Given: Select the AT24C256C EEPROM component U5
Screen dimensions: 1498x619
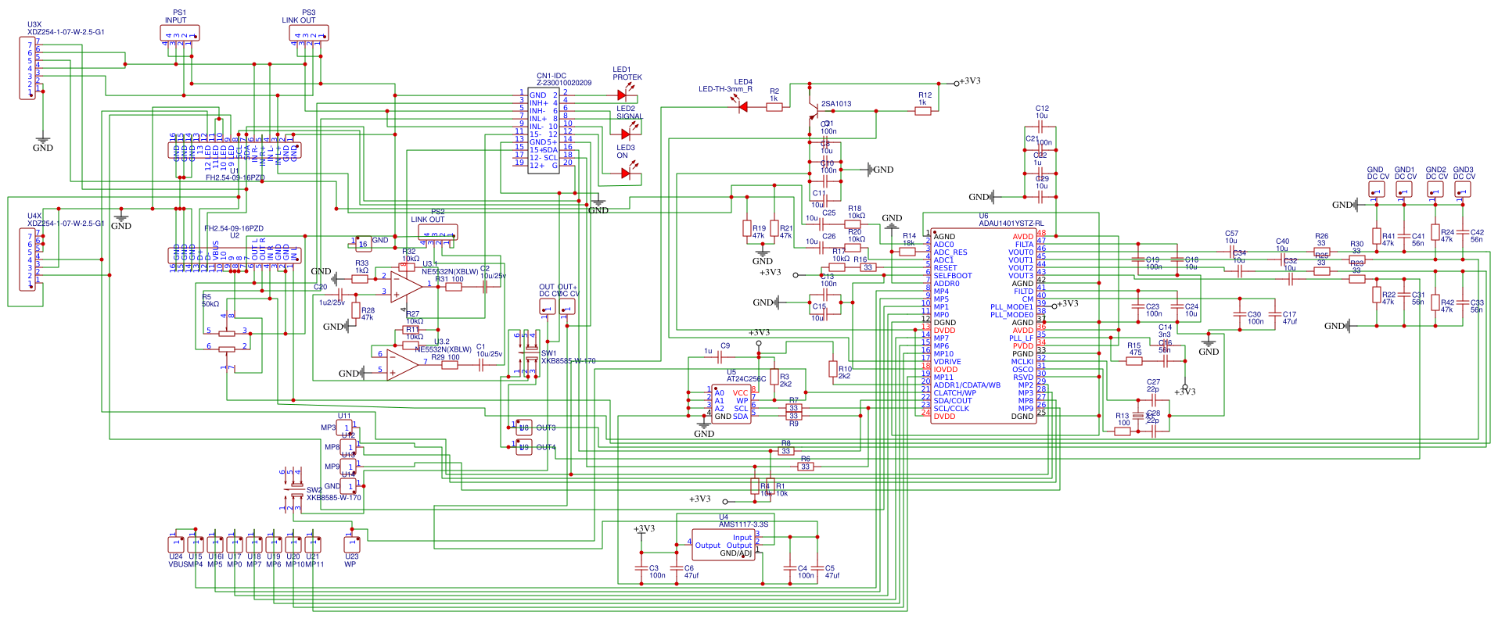Looking at the screenshot, I should coord(731,404).
